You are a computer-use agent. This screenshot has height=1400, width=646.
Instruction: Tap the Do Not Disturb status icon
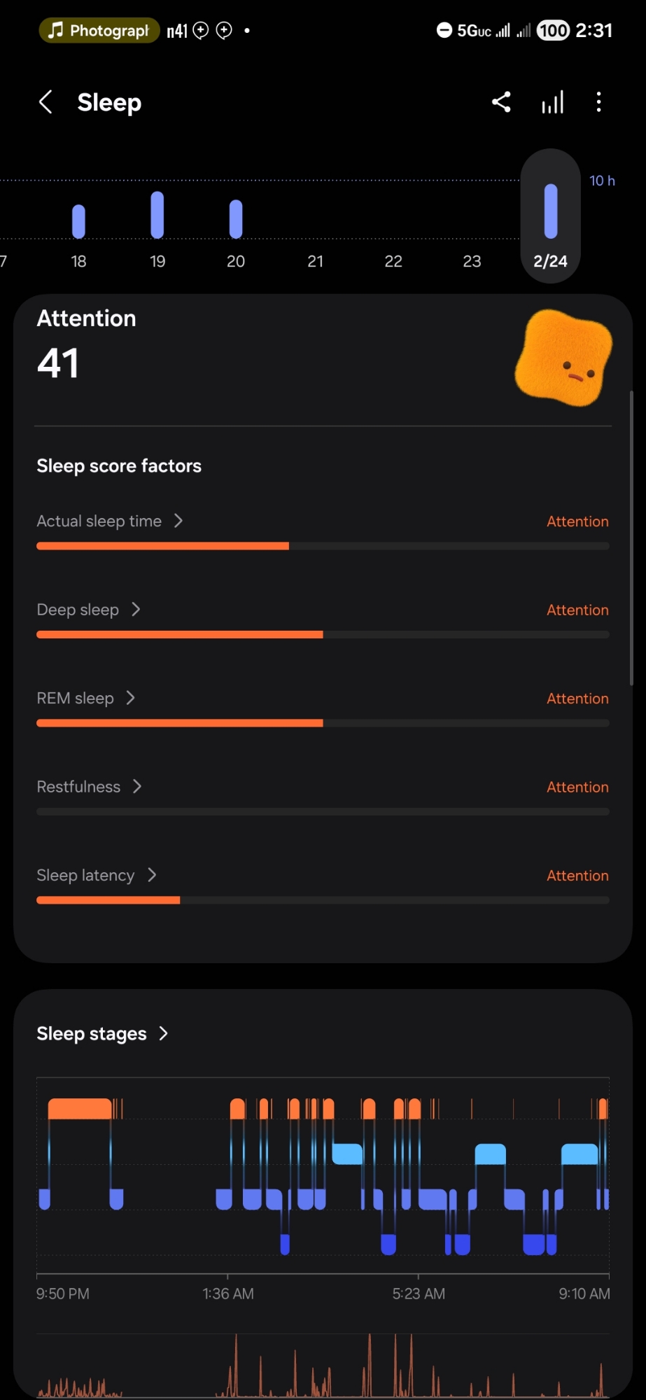click(x=444, y=30)
